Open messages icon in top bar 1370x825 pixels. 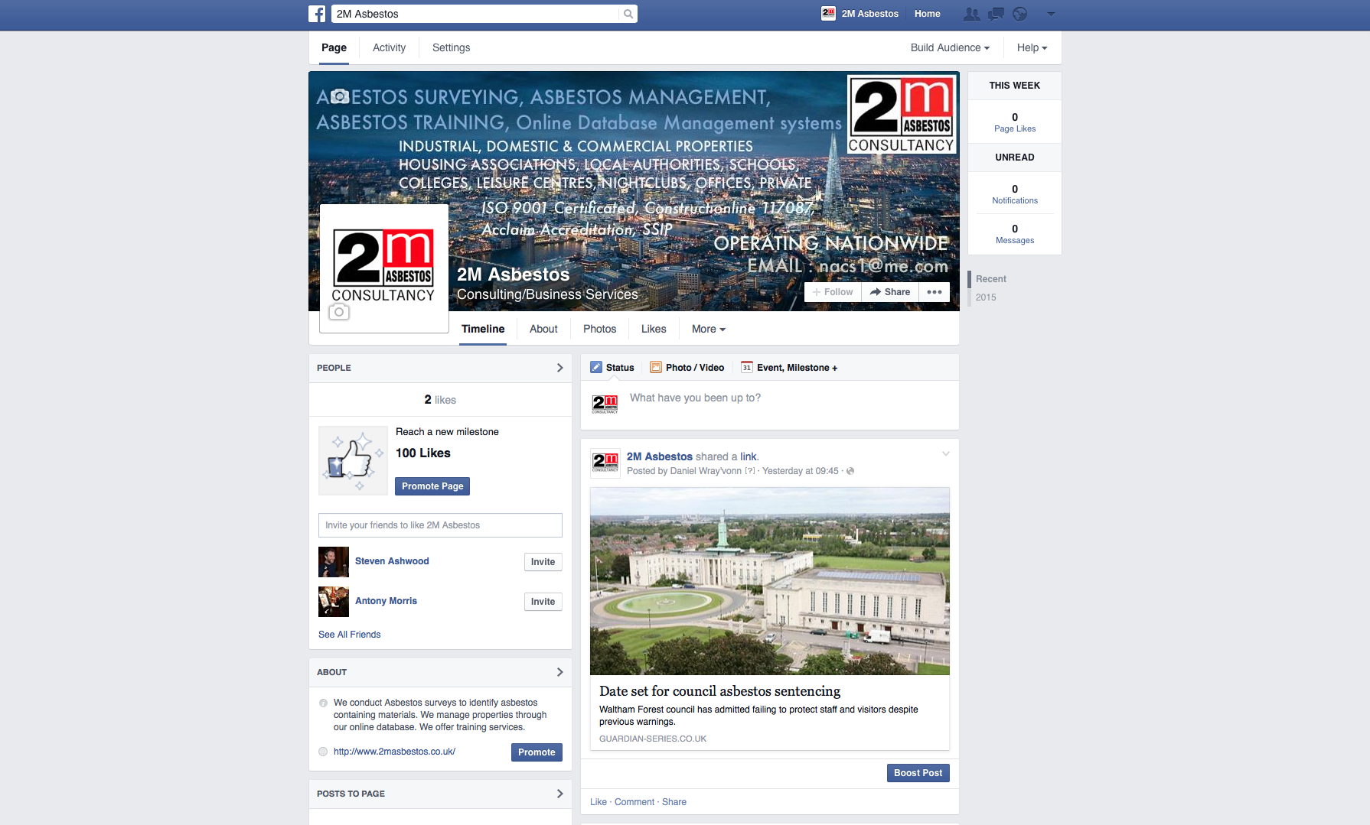tap(996, 14)
